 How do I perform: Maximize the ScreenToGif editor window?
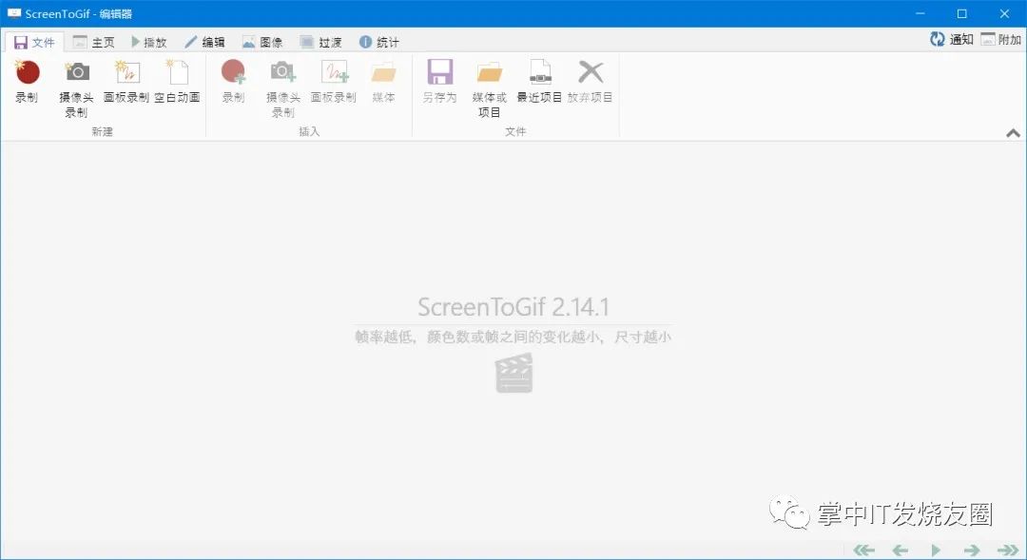point(962,13)
